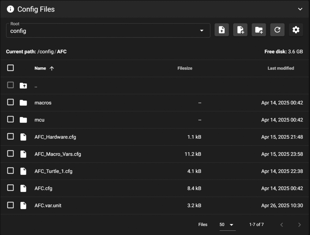The height and width of the screenshot is (235, 310).
Task: Open the file manager settings gear
Action: tap(296, 30)
